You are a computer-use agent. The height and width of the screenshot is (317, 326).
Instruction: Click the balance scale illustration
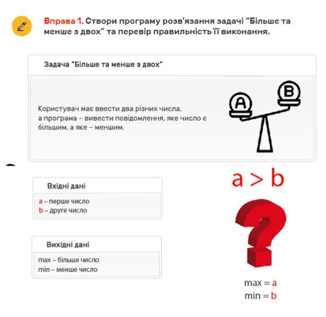[x=265, y=116]
